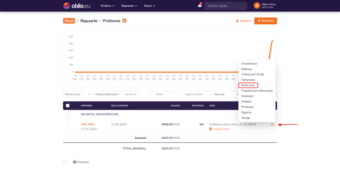340x185 pixels.
Task: Click the PROFORMA column header
Action: (87, 106)
